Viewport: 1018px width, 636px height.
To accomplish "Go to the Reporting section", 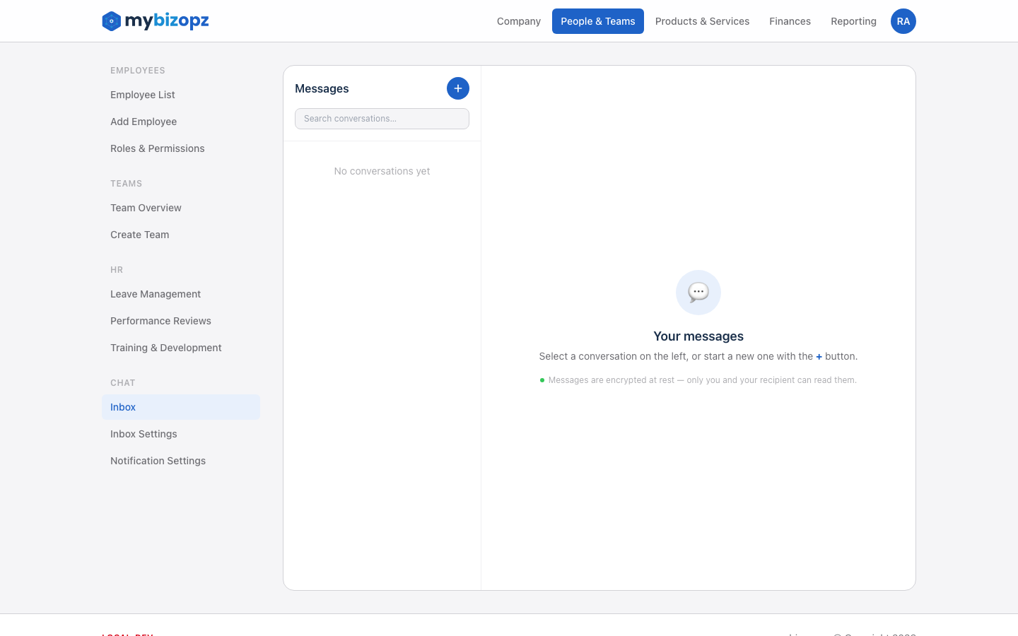I will [853, 21].
